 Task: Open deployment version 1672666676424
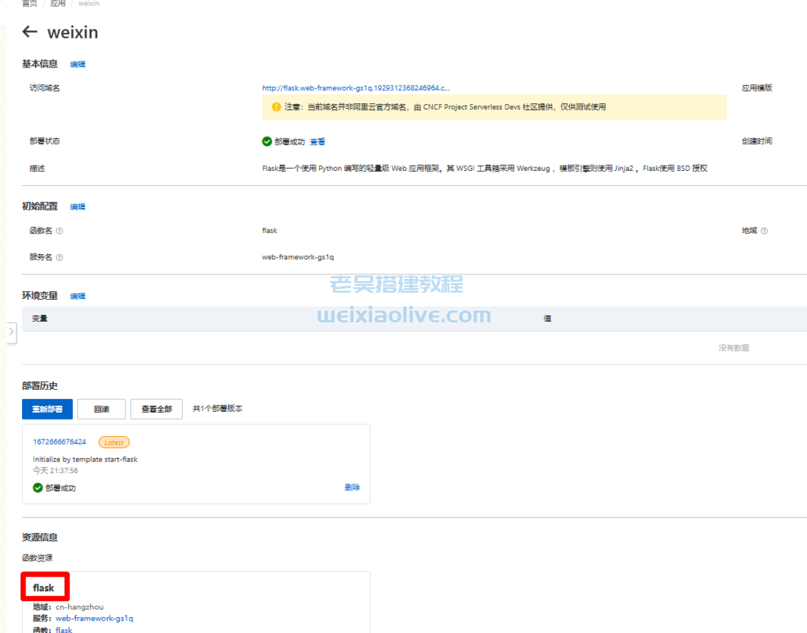[59, 442]
